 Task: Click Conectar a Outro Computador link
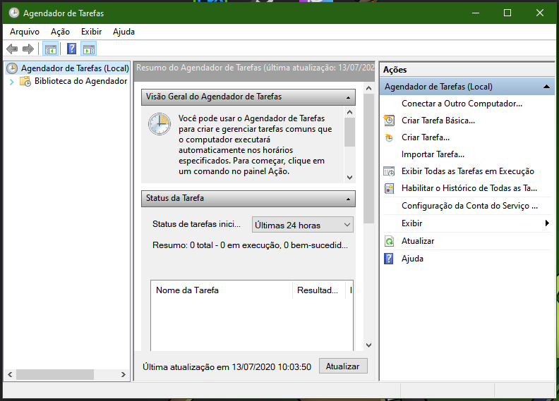click(x=462, y=104)
